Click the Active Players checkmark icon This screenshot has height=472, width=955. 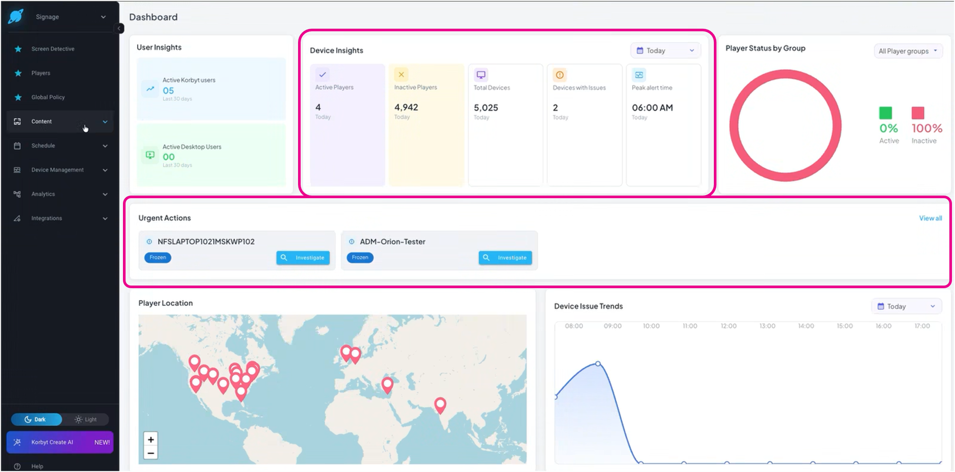[x=322, y=74]
